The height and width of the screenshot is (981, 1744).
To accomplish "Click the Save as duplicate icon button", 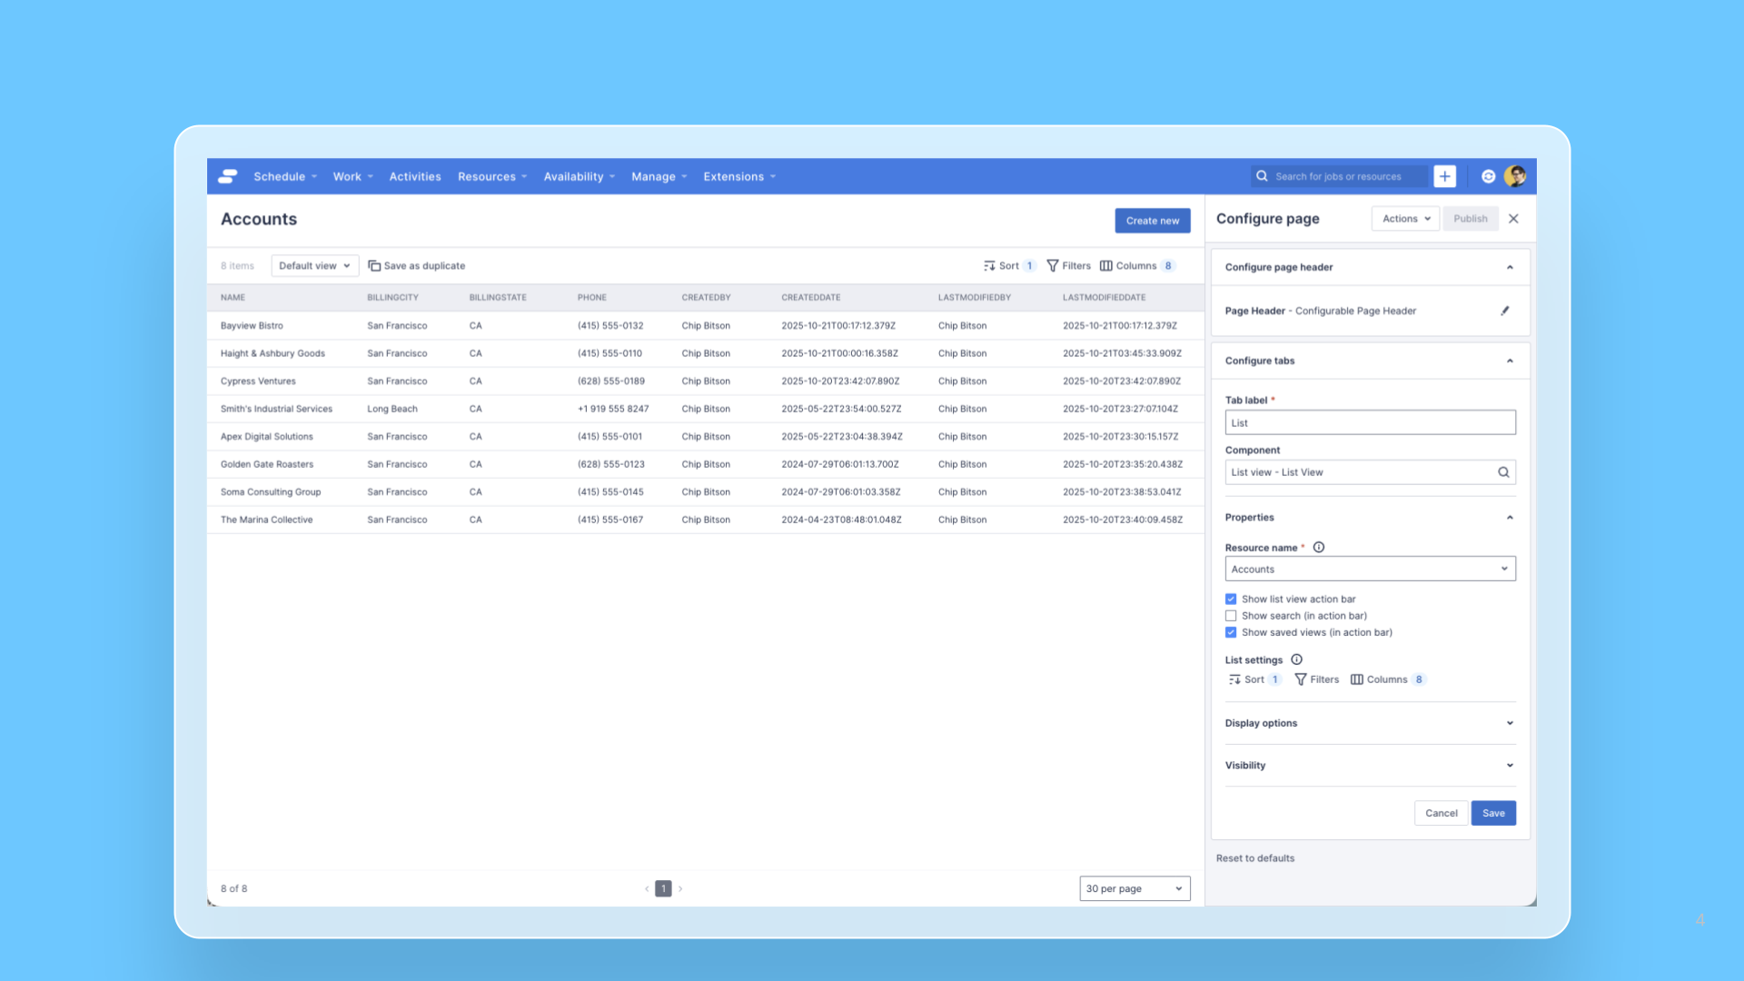I will [x=374, y=266].
